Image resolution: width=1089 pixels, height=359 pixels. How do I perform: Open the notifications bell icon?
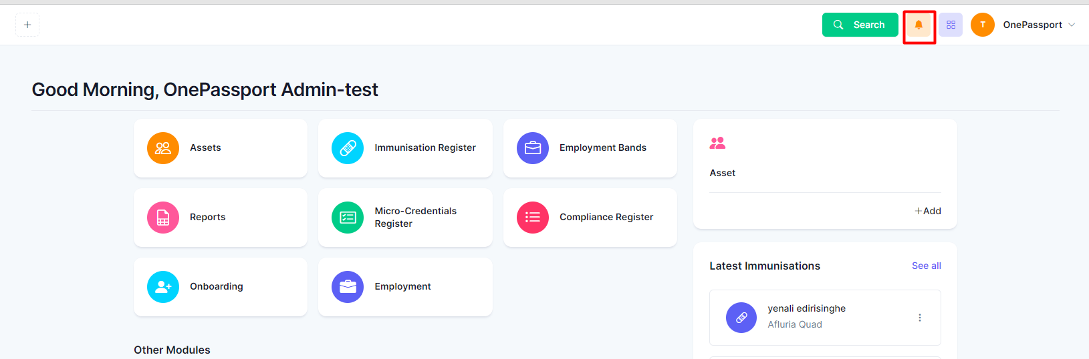click(x=919, y=25)
